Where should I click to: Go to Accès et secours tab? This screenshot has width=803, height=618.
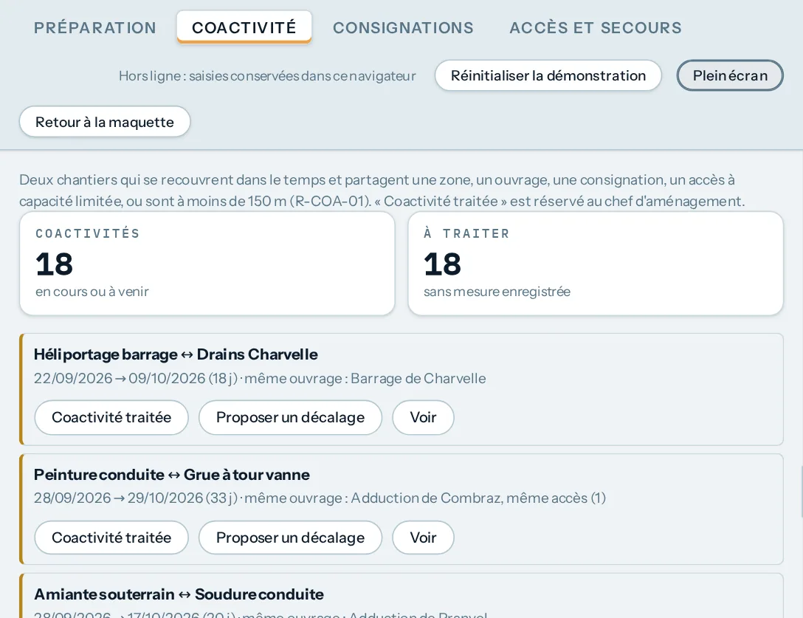click(595, 27)
